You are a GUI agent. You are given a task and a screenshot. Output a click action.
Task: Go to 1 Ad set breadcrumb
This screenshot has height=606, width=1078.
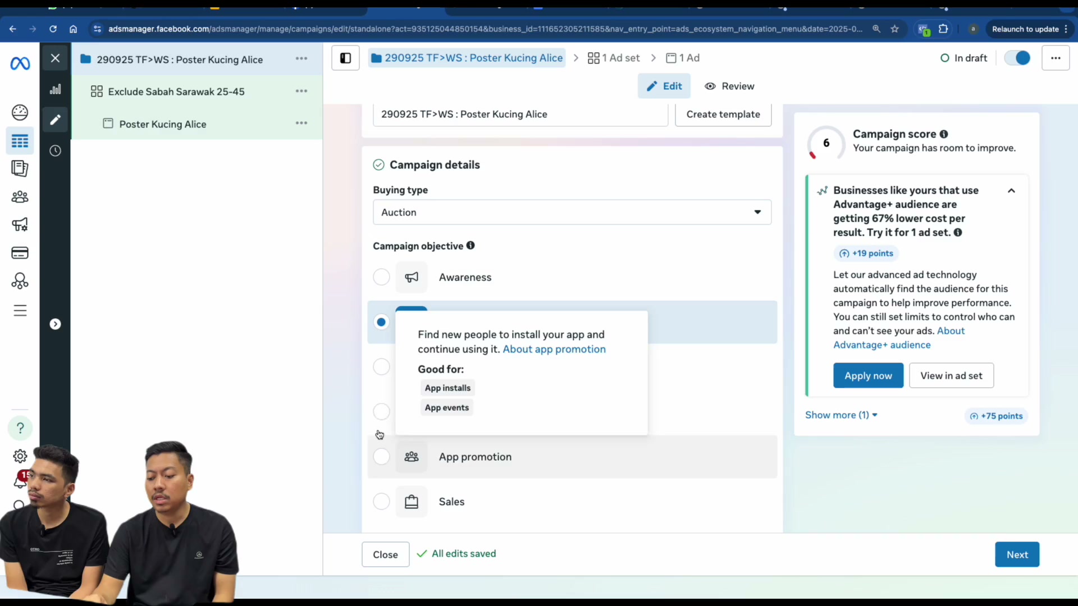click(x=614, y=58)
